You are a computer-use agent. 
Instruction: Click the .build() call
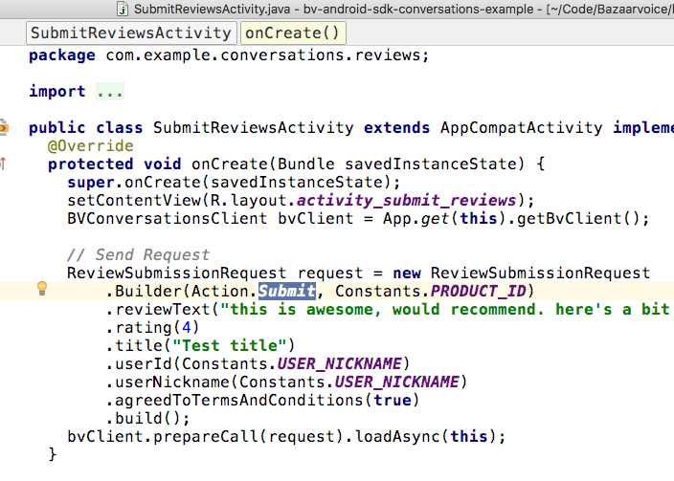(147, 418)
